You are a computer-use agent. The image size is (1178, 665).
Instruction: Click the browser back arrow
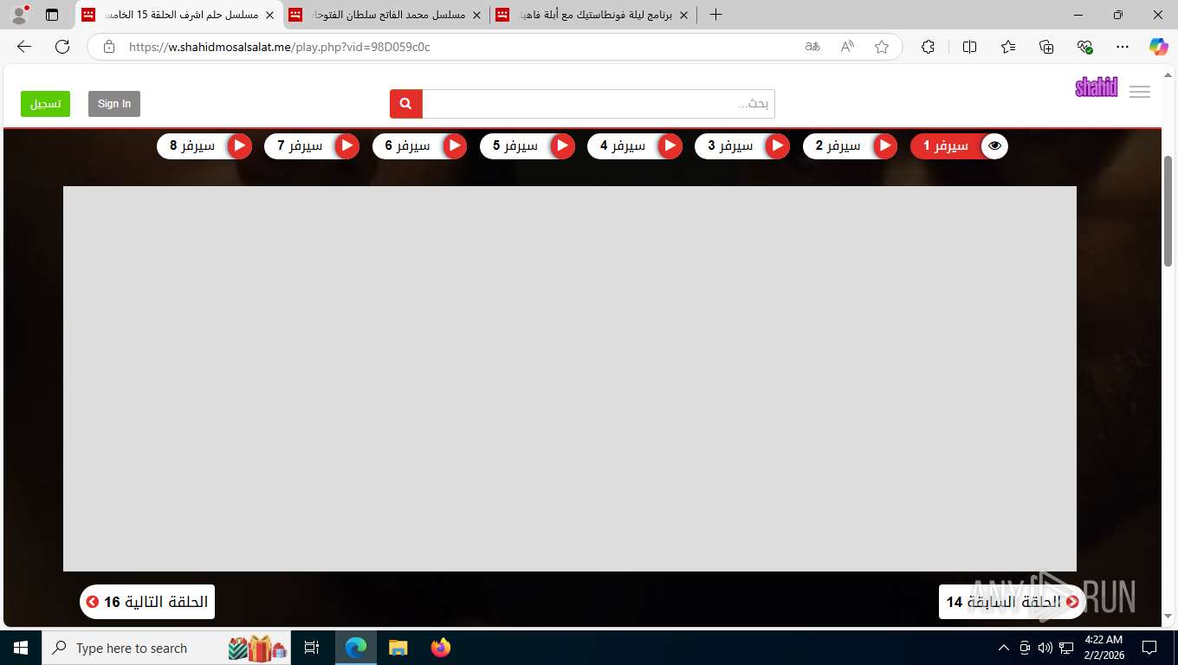point(24,47)
